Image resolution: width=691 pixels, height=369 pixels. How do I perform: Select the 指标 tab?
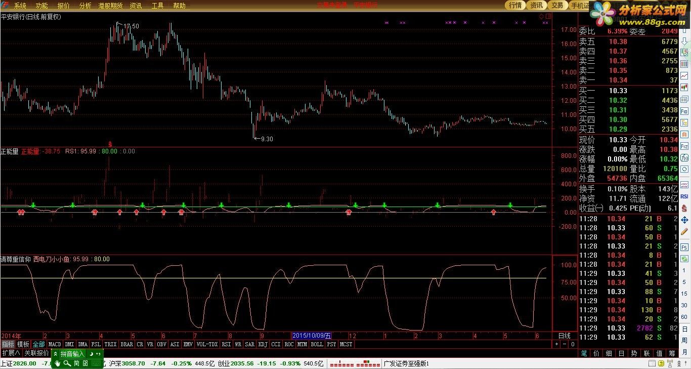8,344
